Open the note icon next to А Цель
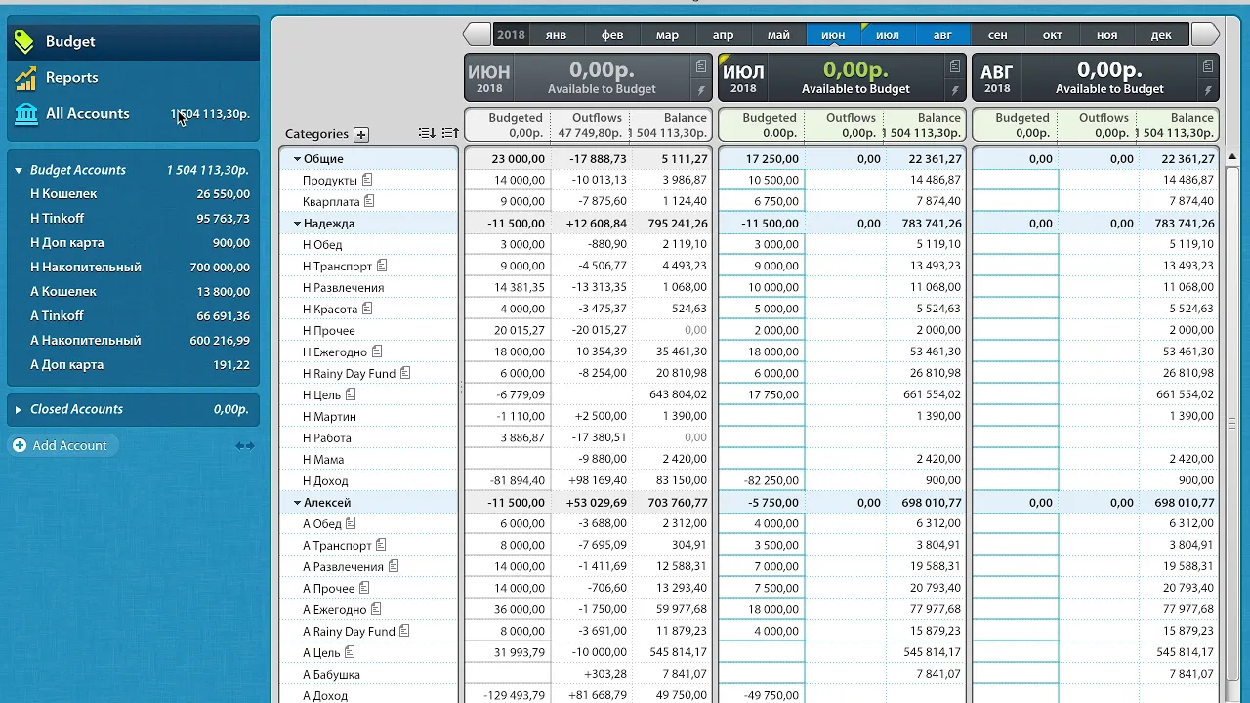This screenshot has height=703, width=1250. [350, 652]
